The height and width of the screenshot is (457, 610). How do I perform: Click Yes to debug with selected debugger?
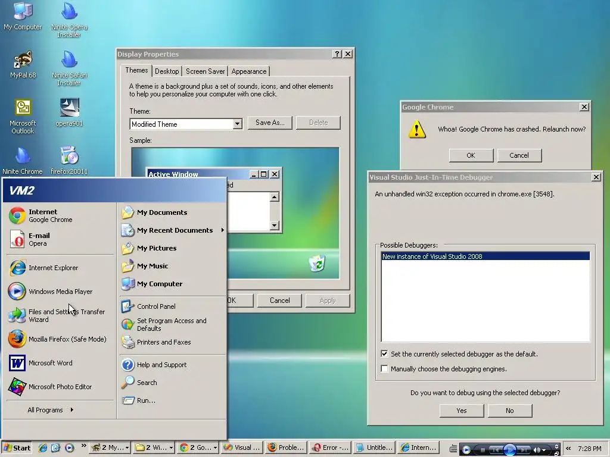pyautogui.click(x=462, y=411)
